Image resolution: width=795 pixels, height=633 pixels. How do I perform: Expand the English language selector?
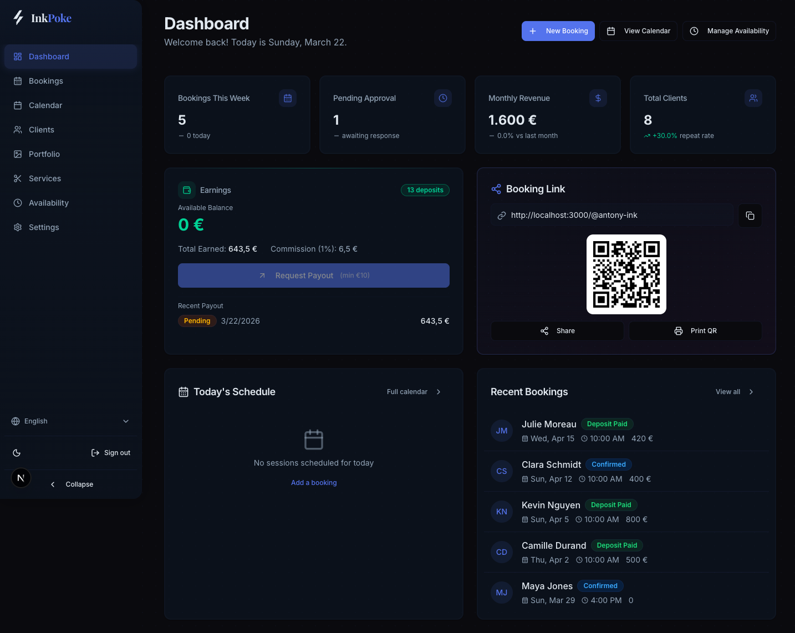point(70,421)
